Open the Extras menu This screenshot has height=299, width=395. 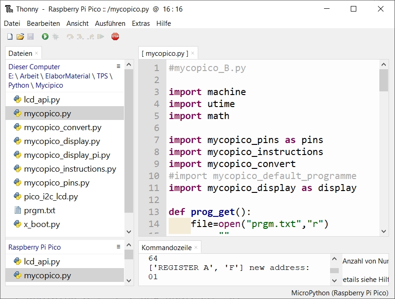click(x=141, y=24)
